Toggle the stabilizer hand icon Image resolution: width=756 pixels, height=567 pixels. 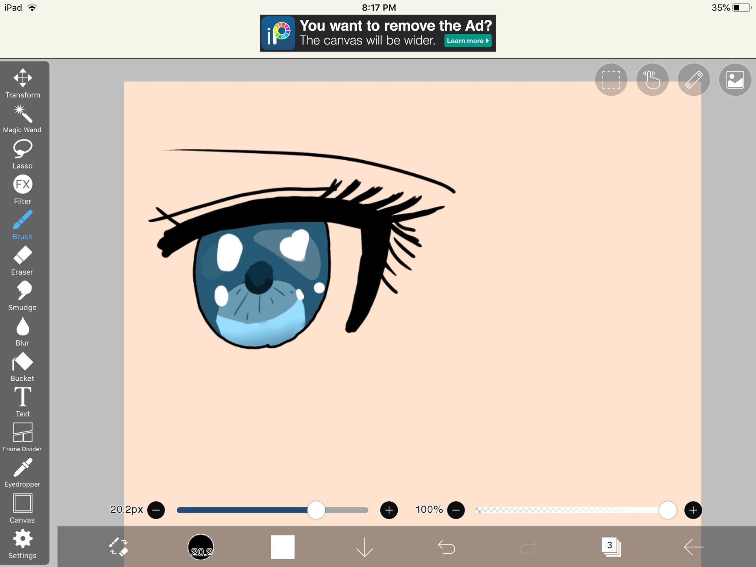point(652,80)
